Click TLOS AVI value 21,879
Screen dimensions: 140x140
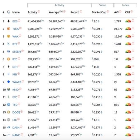(x=118, y=29)
